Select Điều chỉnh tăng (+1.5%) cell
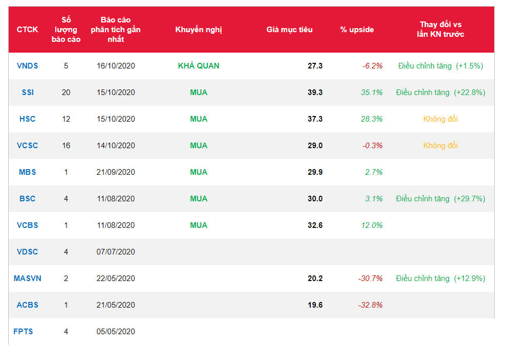 [x=440, y=66]
